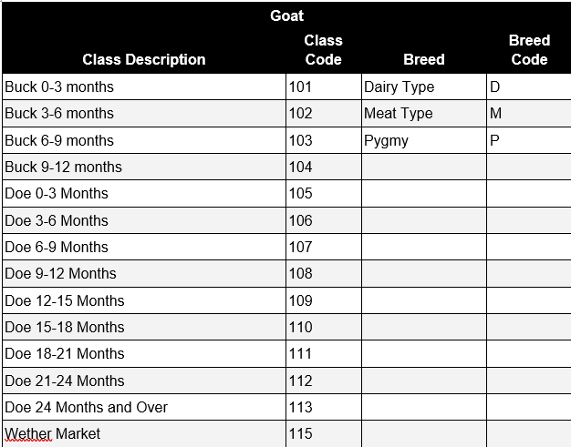Select the class code 115 cell

tap(324, 434)
